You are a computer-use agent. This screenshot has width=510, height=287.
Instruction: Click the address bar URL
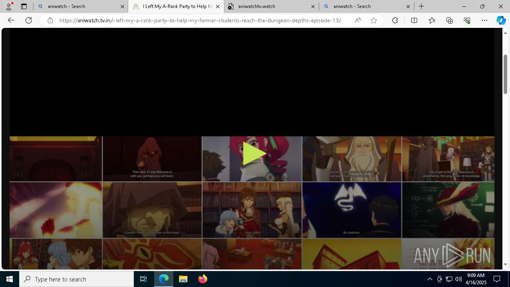click(200, 20)
